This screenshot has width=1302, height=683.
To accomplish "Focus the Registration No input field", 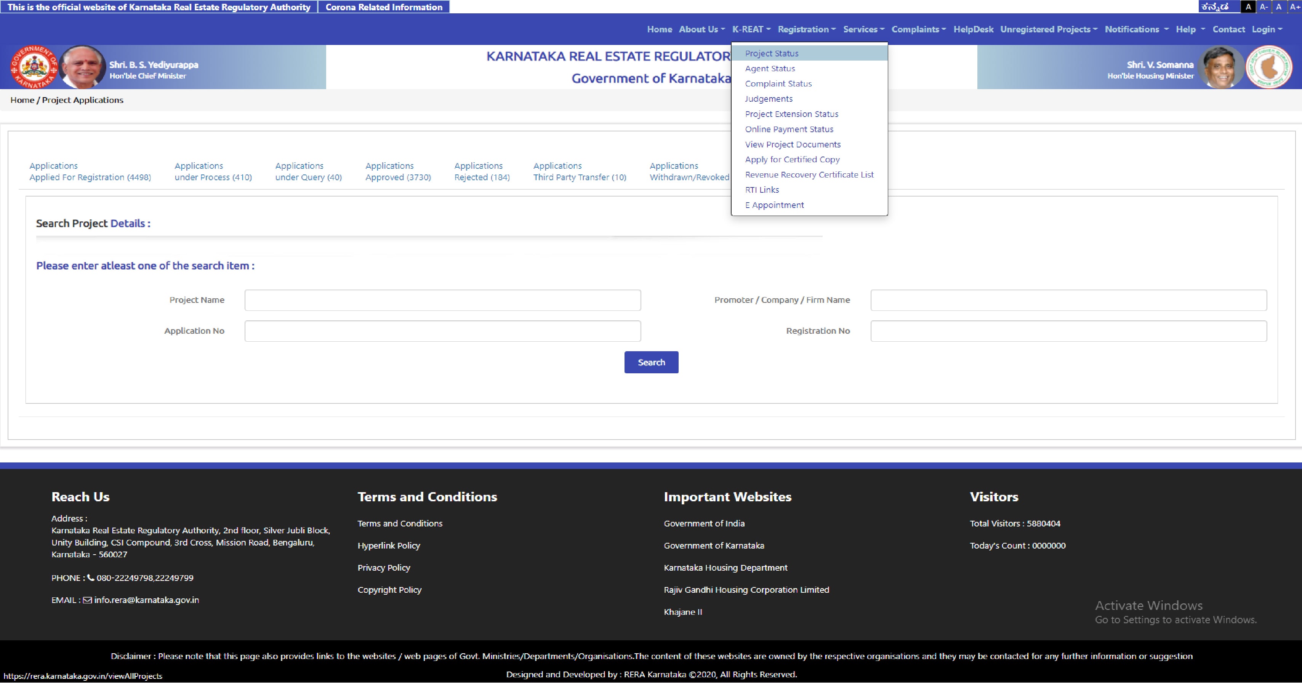I will (x=1068, y=331).
